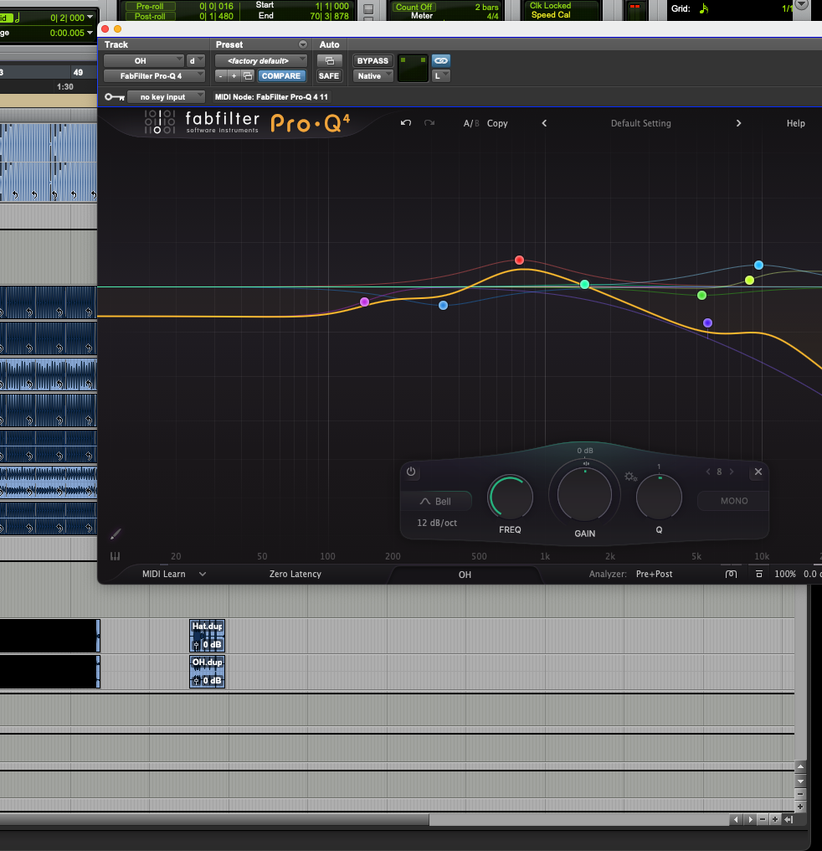The image size is (822, 851).
Task: Open the factory default preset dropdown
Action: pos(261,61)
